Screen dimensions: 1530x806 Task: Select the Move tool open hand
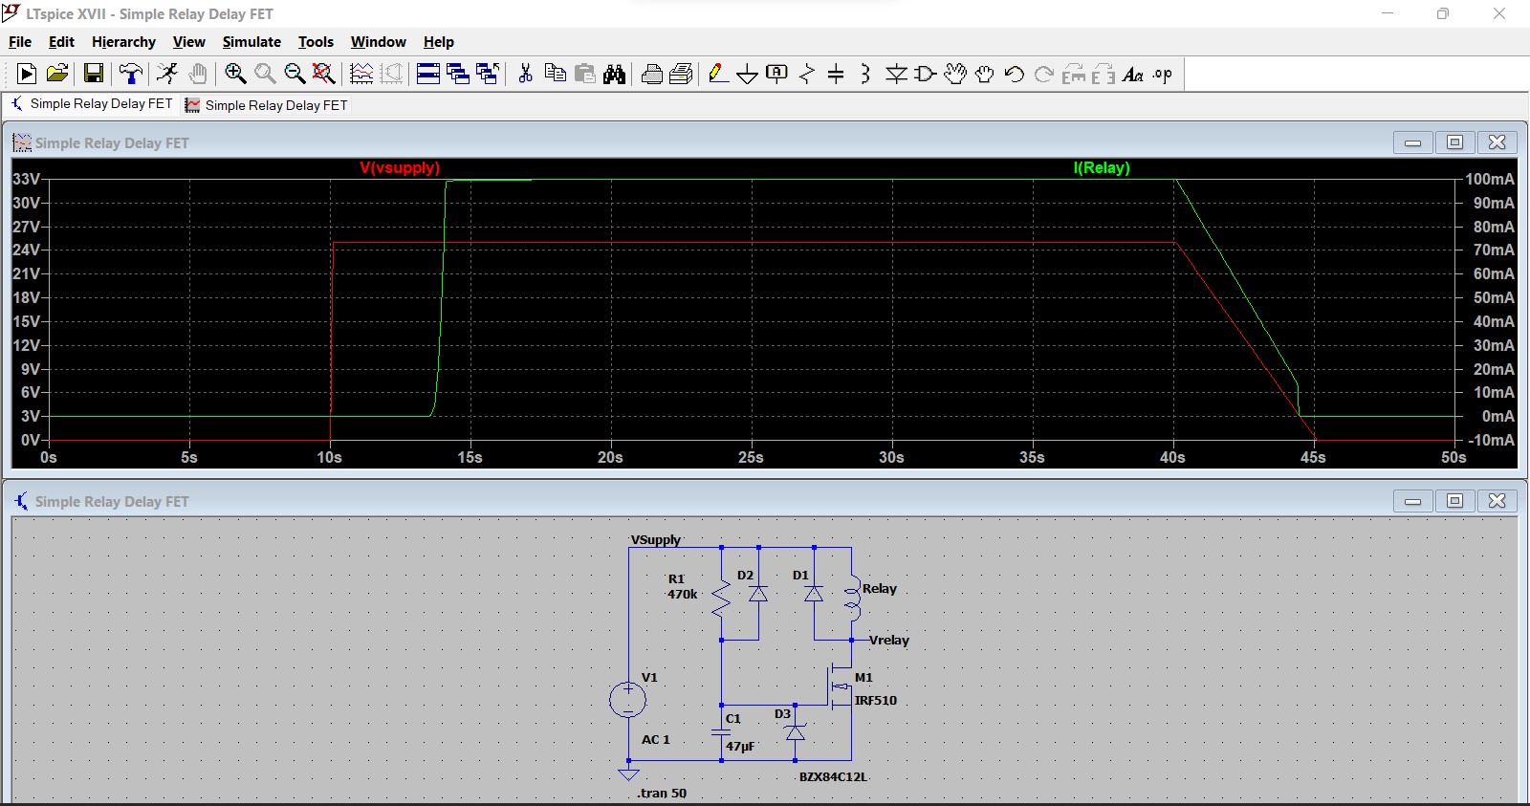tap(955, 74)
